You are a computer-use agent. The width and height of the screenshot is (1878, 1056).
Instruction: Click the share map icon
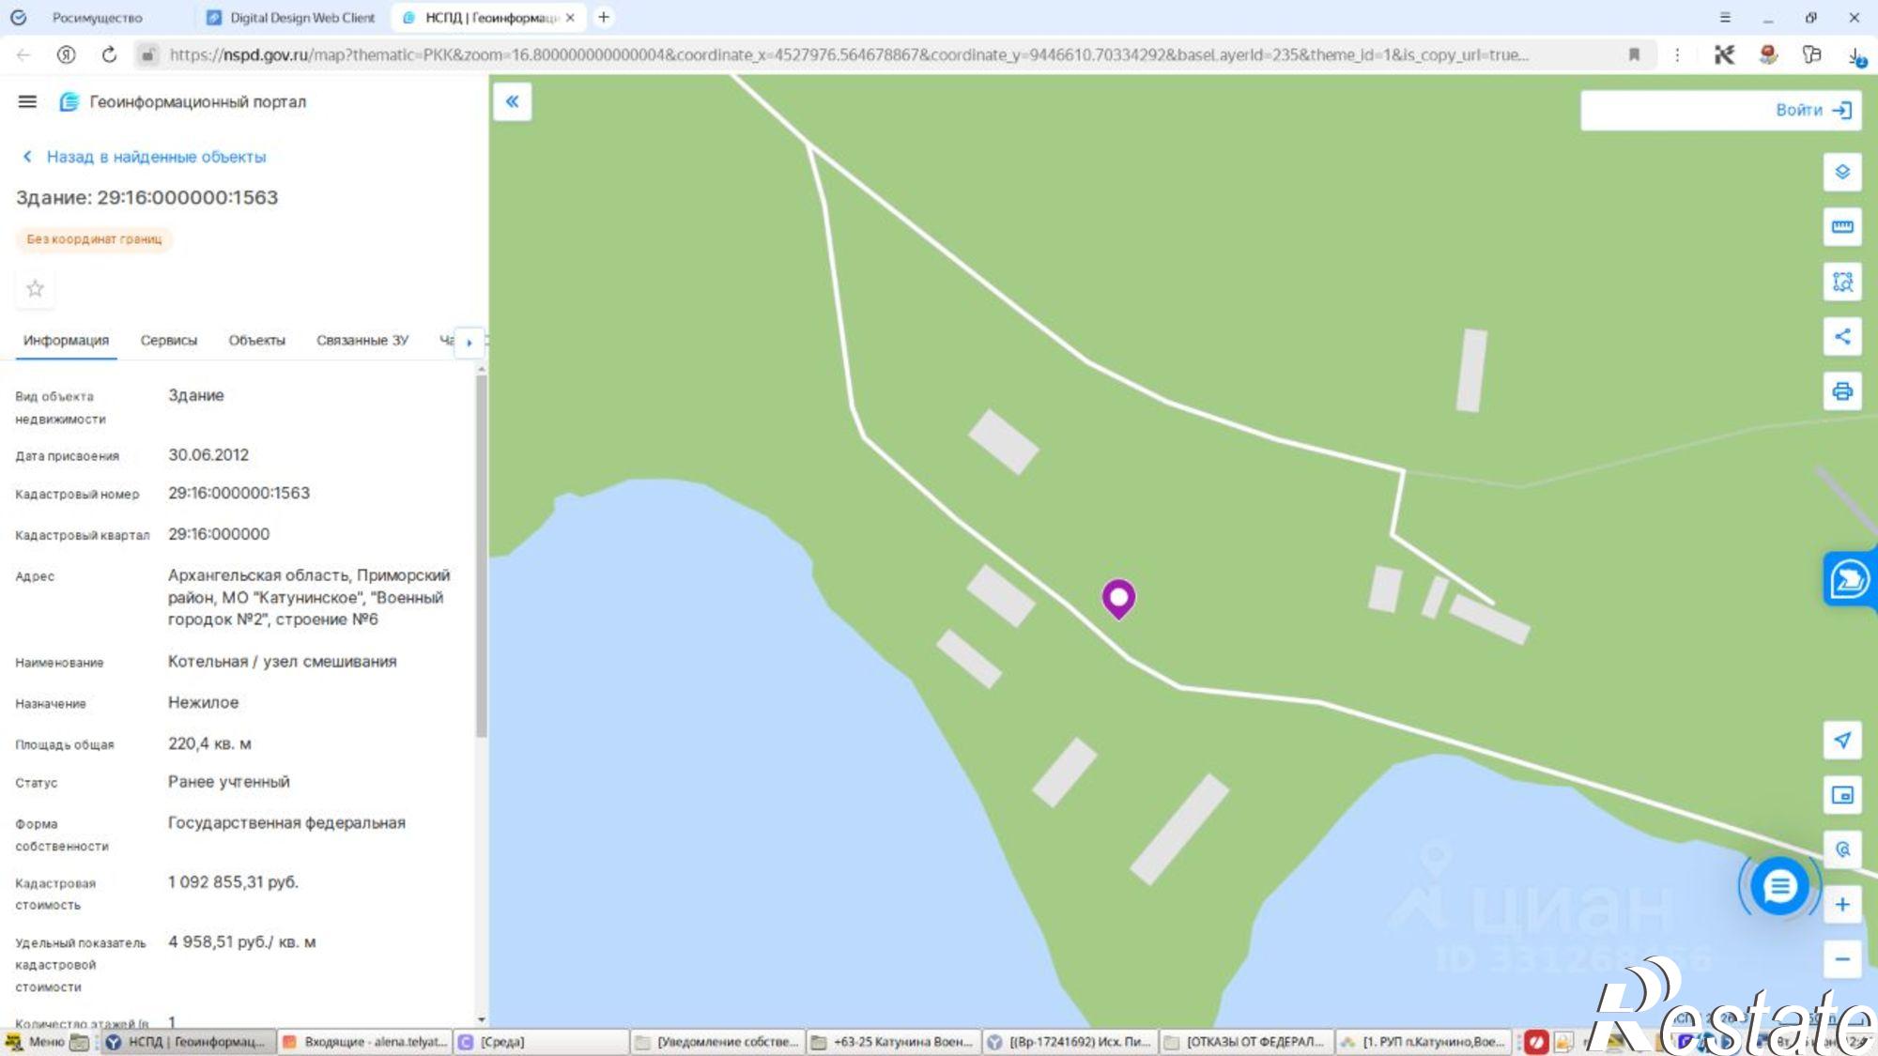[x=1842, y=336]
